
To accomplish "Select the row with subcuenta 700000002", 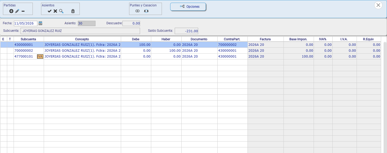I will (x=190, y=51).
